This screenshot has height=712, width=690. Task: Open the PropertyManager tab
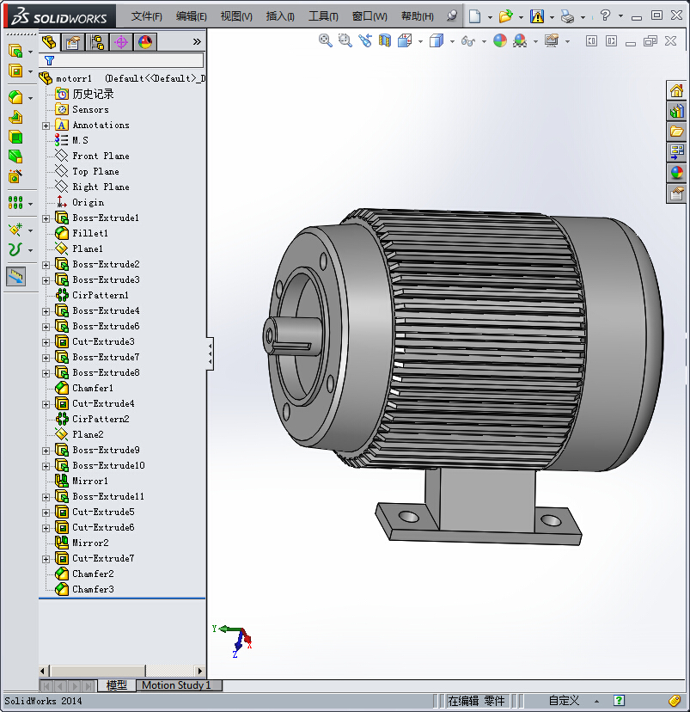(x=73, y=42)
